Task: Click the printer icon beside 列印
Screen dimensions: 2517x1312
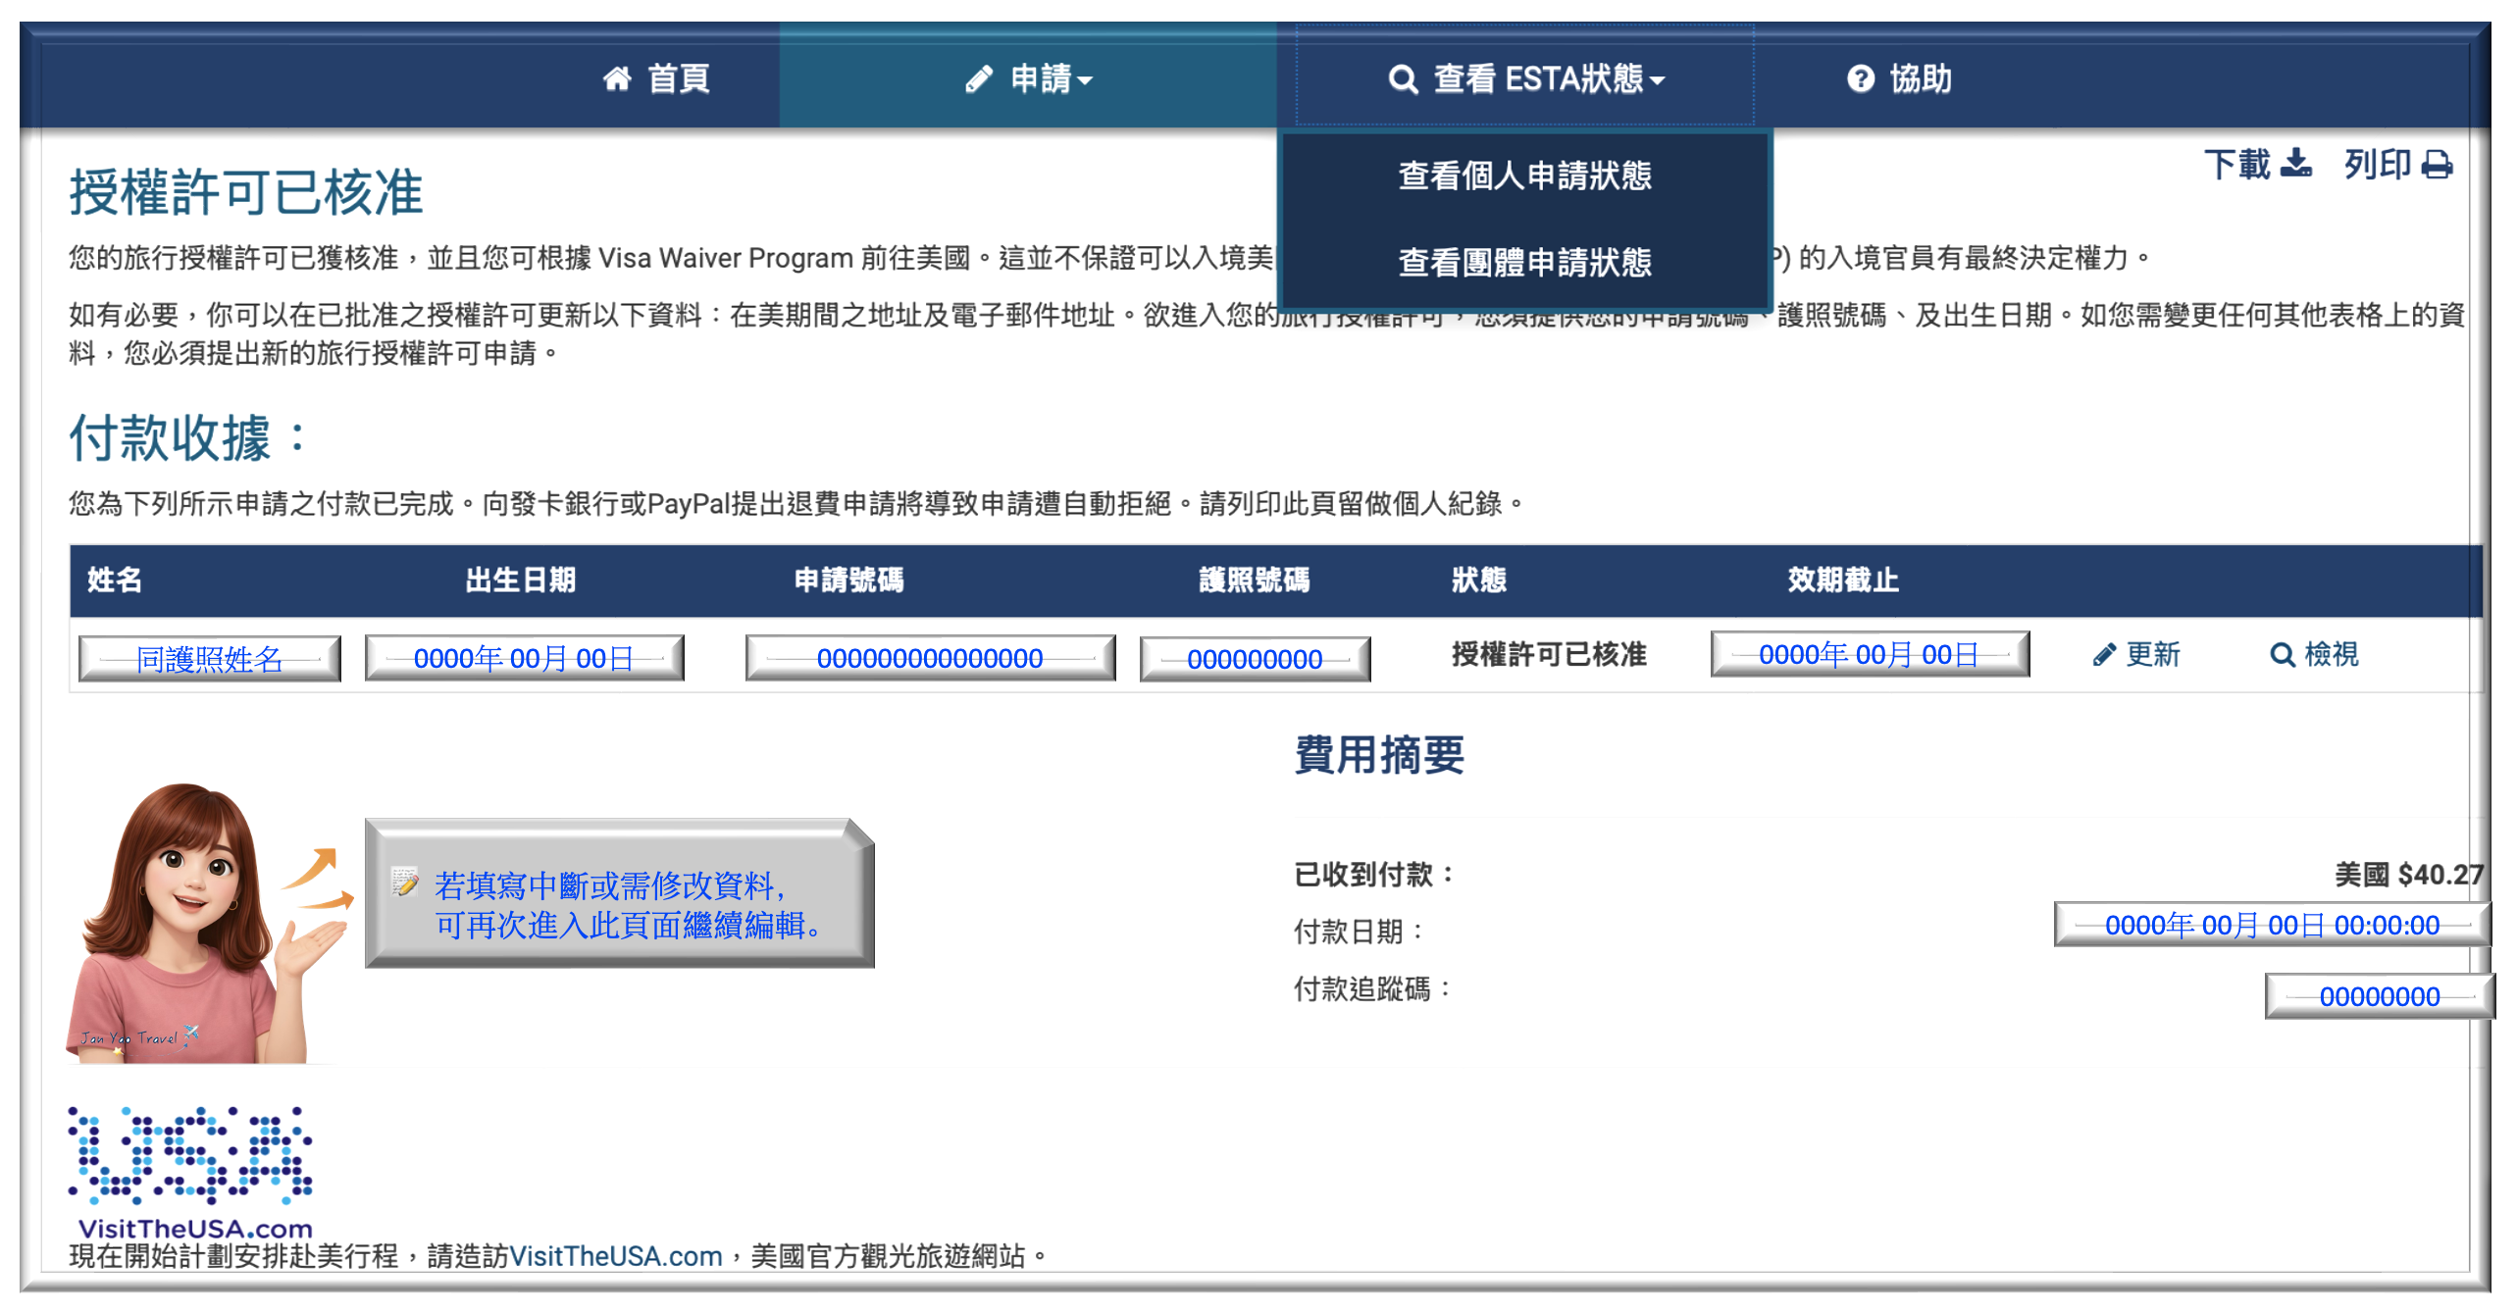Action: pyautogui.click(x=2437, y=164)
